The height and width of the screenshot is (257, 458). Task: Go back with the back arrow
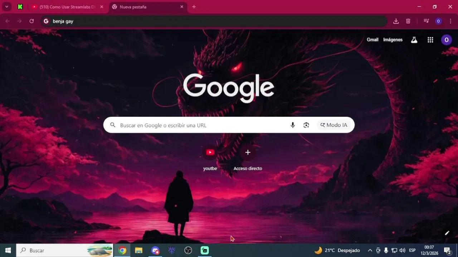[8, 21]
